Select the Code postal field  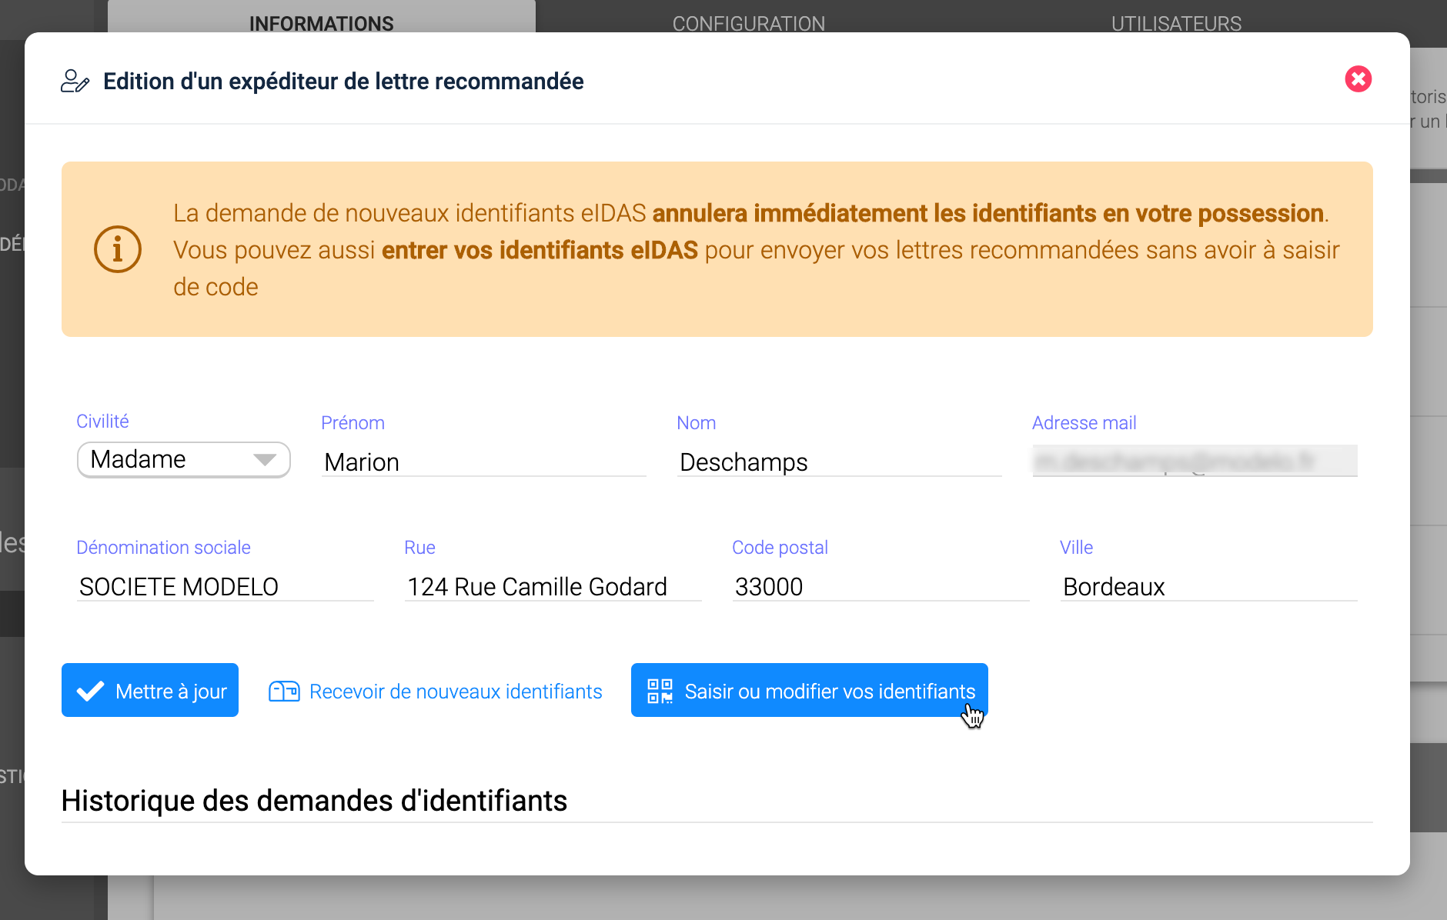click(x=881, y=587)
